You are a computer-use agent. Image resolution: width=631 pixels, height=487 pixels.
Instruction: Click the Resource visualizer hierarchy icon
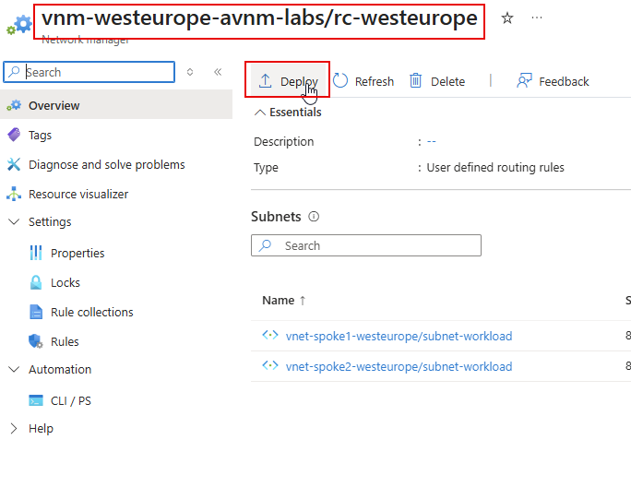14,194
